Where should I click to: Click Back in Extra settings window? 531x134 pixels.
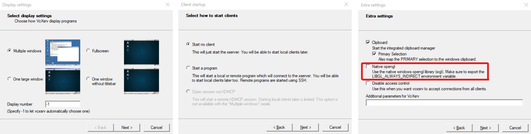tap(459, 128)
